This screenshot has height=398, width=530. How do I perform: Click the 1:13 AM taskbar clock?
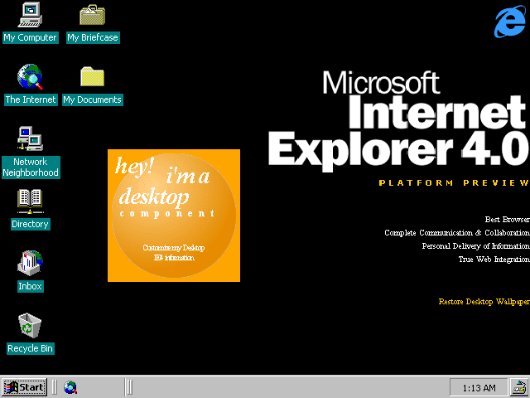(479, 388)
